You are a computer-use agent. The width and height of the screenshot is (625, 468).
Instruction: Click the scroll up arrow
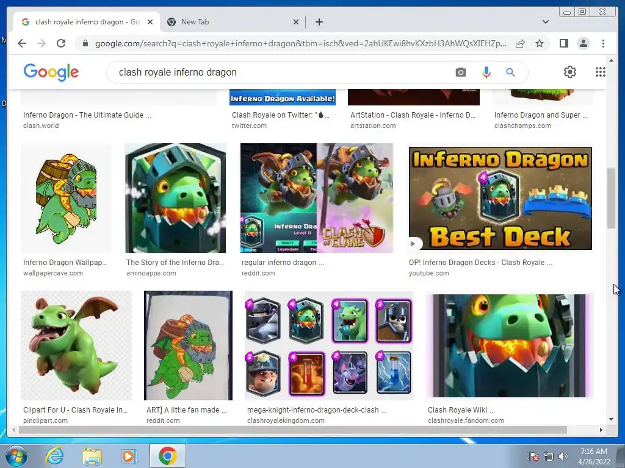[x=611, y=60]
